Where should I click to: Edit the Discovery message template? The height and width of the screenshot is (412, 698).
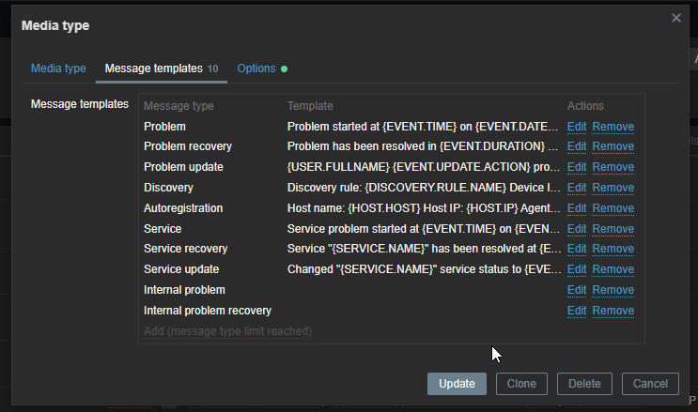577,188
